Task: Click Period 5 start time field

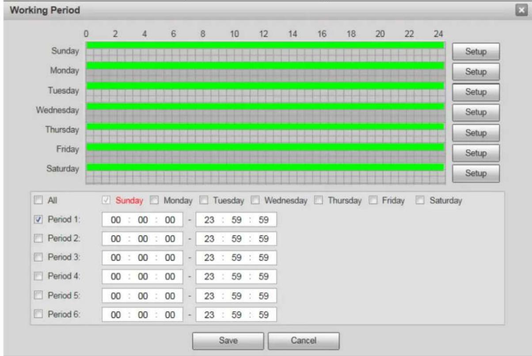Action: pyautogui.click(x=142, y=296)
